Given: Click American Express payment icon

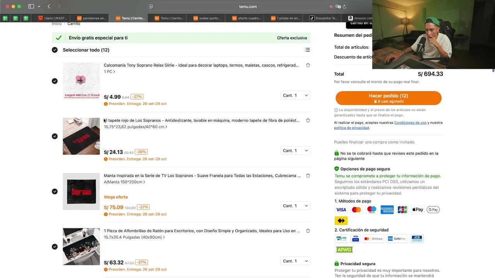Looking at the screenshot, I should (x=387, y=210).
